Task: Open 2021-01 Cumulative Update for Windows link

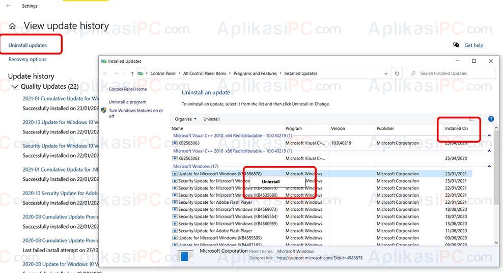Action: [x=60, y=98]
